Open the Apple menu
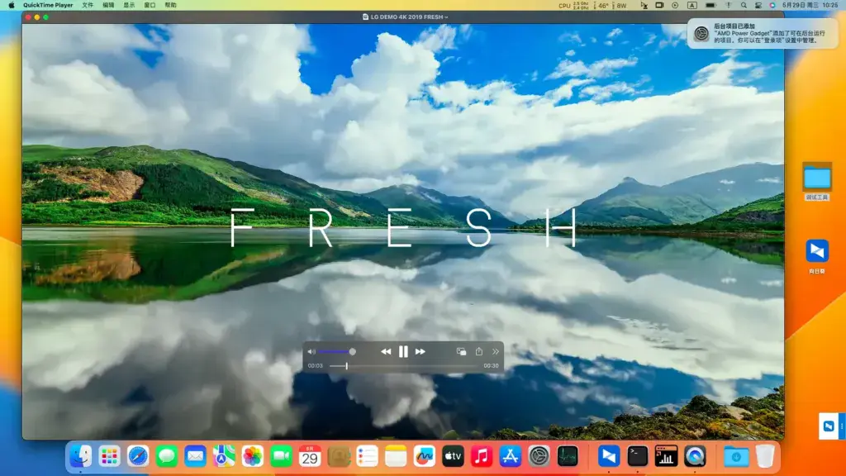 [x=12, y=6]
